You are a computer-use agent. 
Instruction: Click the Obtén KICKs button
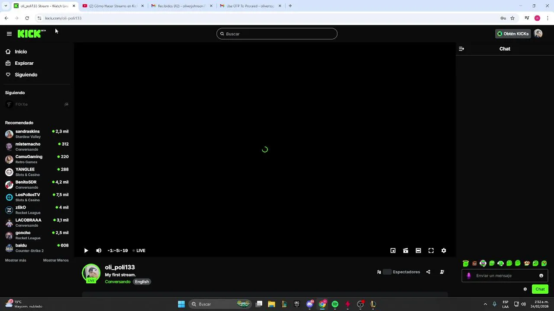click(x=513, y=34)
